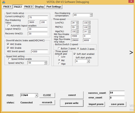The height and width of the screenshot is (113, 135).
Task: Click the Mid(%) second value spinner
Action: [x=89, y=27]
